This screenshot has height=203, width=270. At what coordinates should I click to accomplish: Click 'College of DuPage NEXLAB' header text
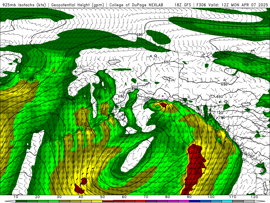(136, 5)
